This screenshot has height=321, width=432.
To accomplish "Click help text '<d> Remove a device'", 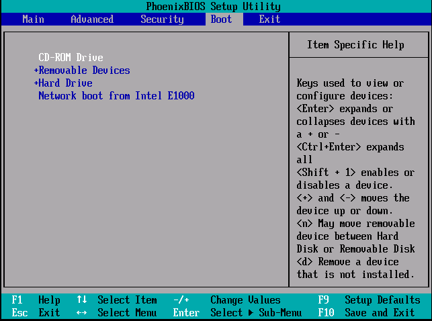I will [x=347, y=261].
